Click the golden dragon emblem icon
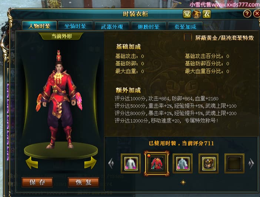260x197 pixels. click(197, 14)
